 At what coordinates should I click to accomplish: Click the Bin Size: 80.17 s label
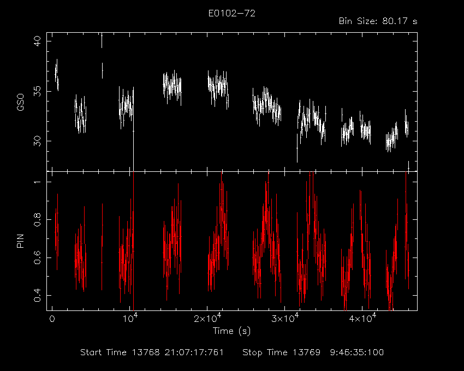378,21
